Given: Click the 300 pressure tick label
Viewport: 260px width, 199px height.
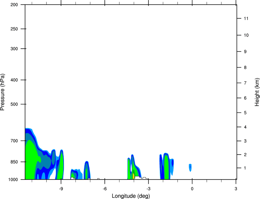Looking at the screenshot, I should coord(14,49).
